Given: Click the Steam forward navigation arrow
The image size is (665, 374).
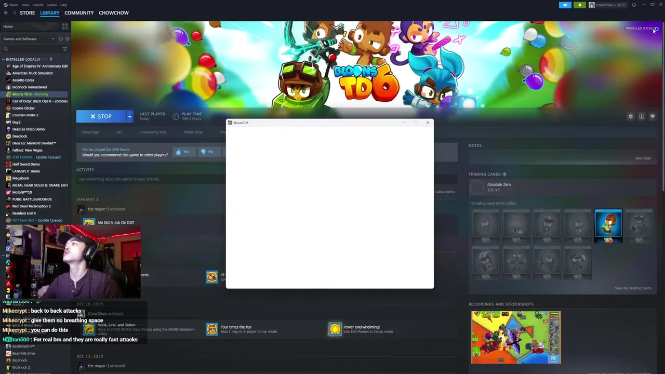Looking at the screenshot, I should pos(14,13).
